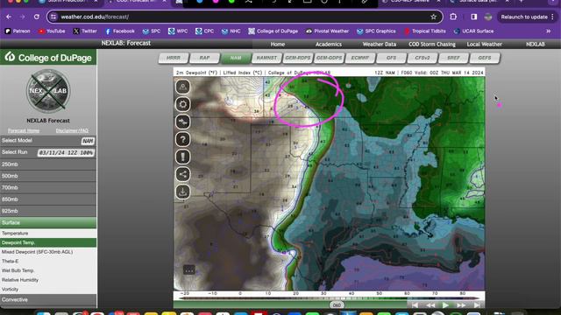This screenshot has height=315, width=561.
Task: Click the browser back arrow
Action: pos(9,17)
